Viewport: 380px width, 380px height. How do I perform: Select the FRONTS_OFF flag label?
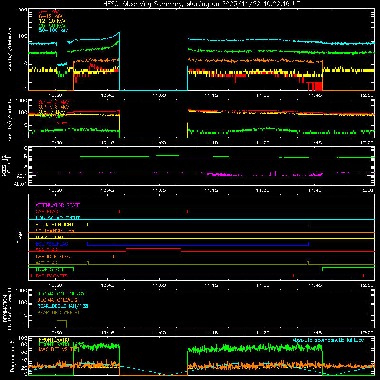tap(50, 269)
